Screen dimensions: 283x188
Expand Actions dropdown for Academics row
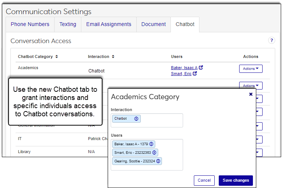[251, 69]
